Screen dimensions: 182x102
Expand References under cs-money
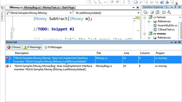coord(149,38)
